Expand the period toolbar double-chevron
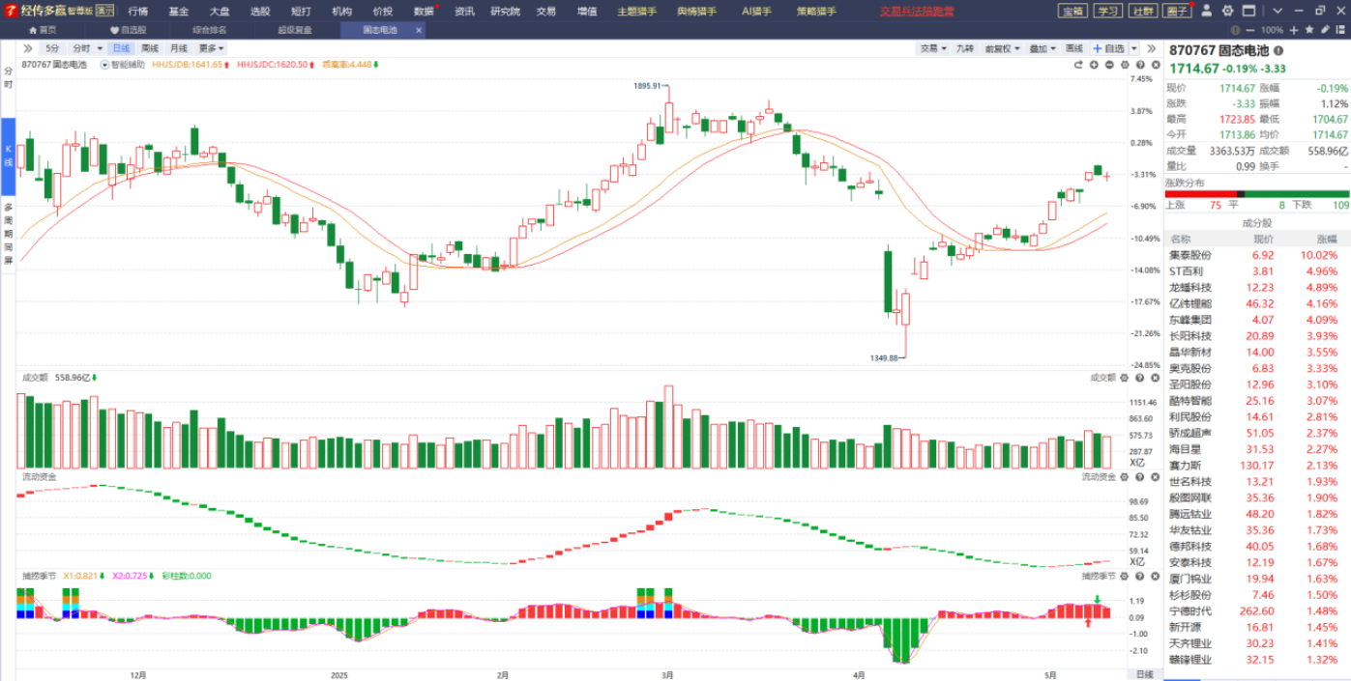Screen dimensions: 1351x681 [x=28, y=48]
